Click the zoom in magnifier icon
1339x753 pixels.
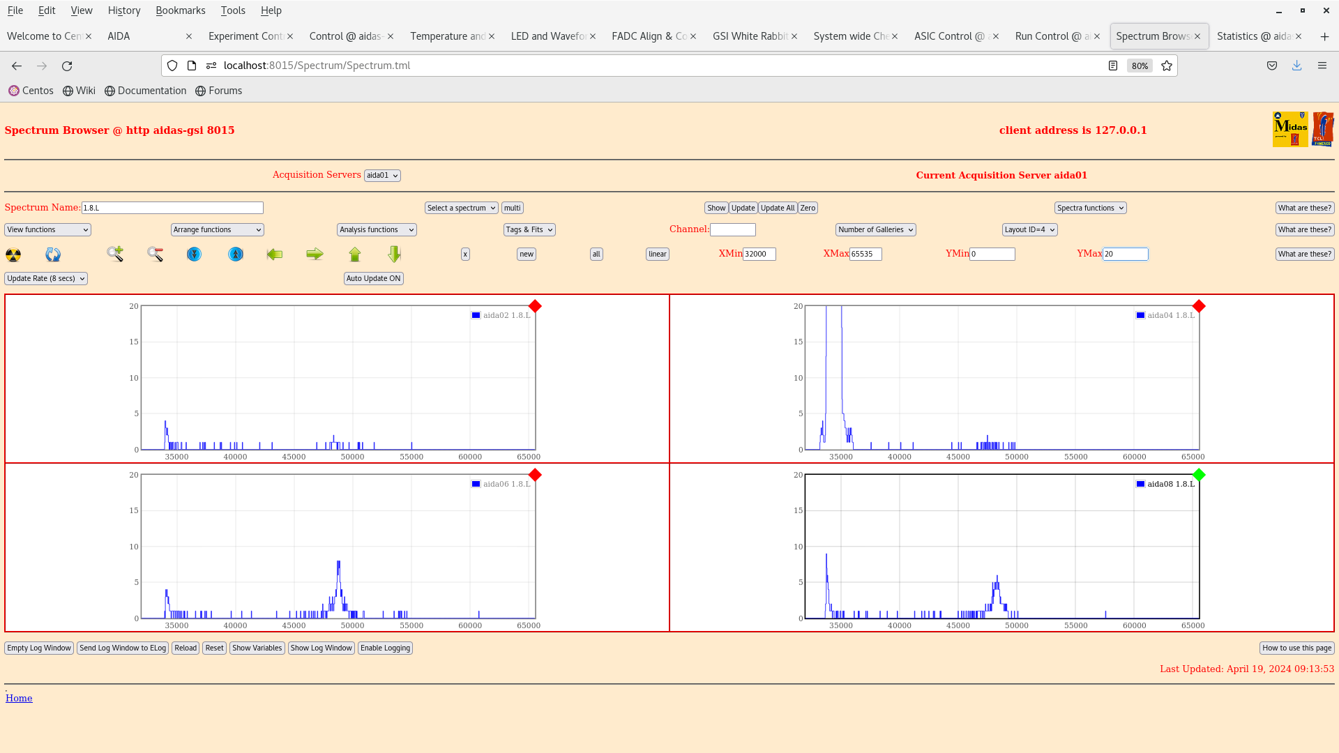(x=115, y=254)
